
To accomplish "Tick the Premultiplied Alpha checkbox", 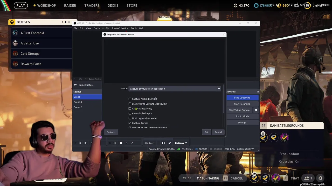I will 130,113.
